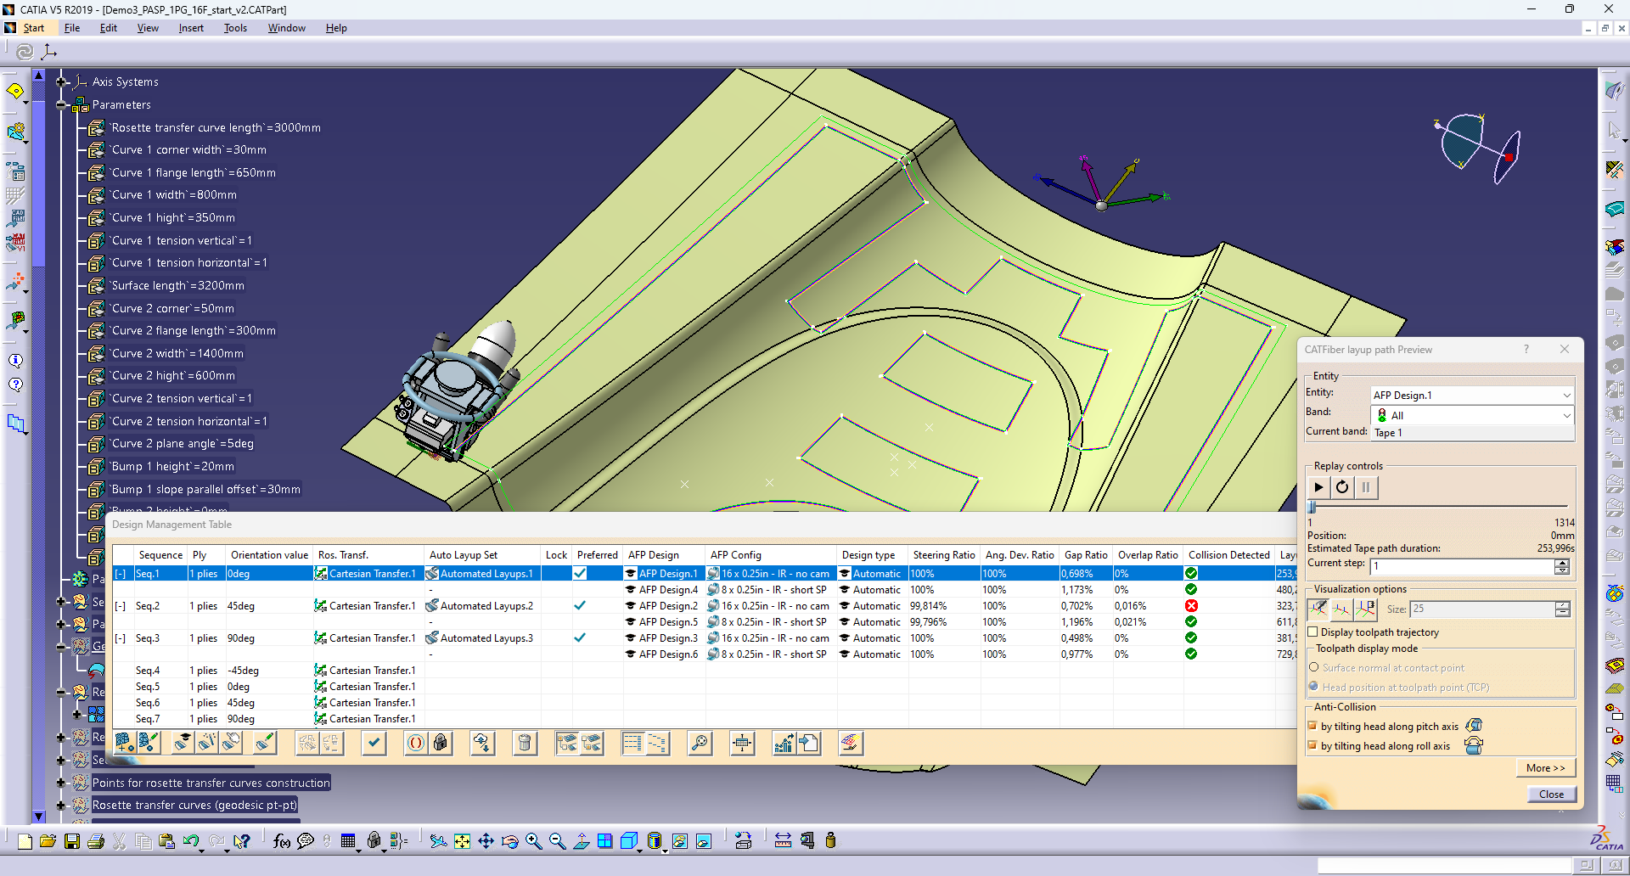Collapse Seq.3 row in Design Management Table
Screen dimensions: 1630x876
point(121,638)
